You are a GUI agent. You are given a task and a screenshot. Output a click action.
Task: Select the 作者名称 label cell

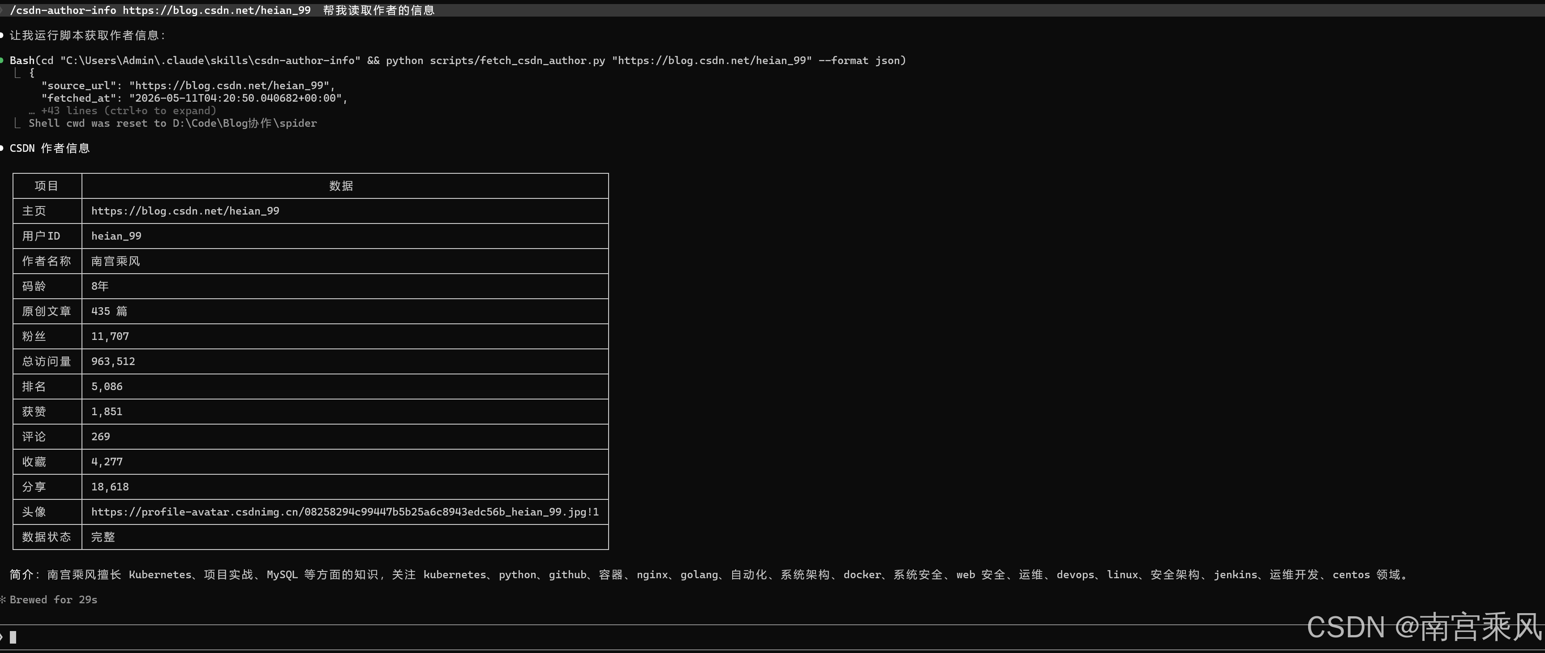tap(47, 262)
